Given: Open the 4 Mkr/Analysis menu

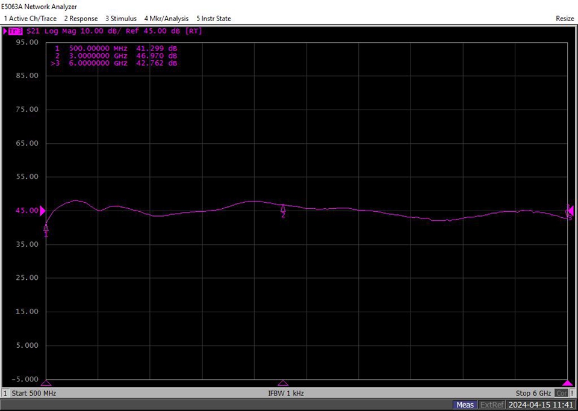Looking at the screenshot, I should (x=166, y=19).
